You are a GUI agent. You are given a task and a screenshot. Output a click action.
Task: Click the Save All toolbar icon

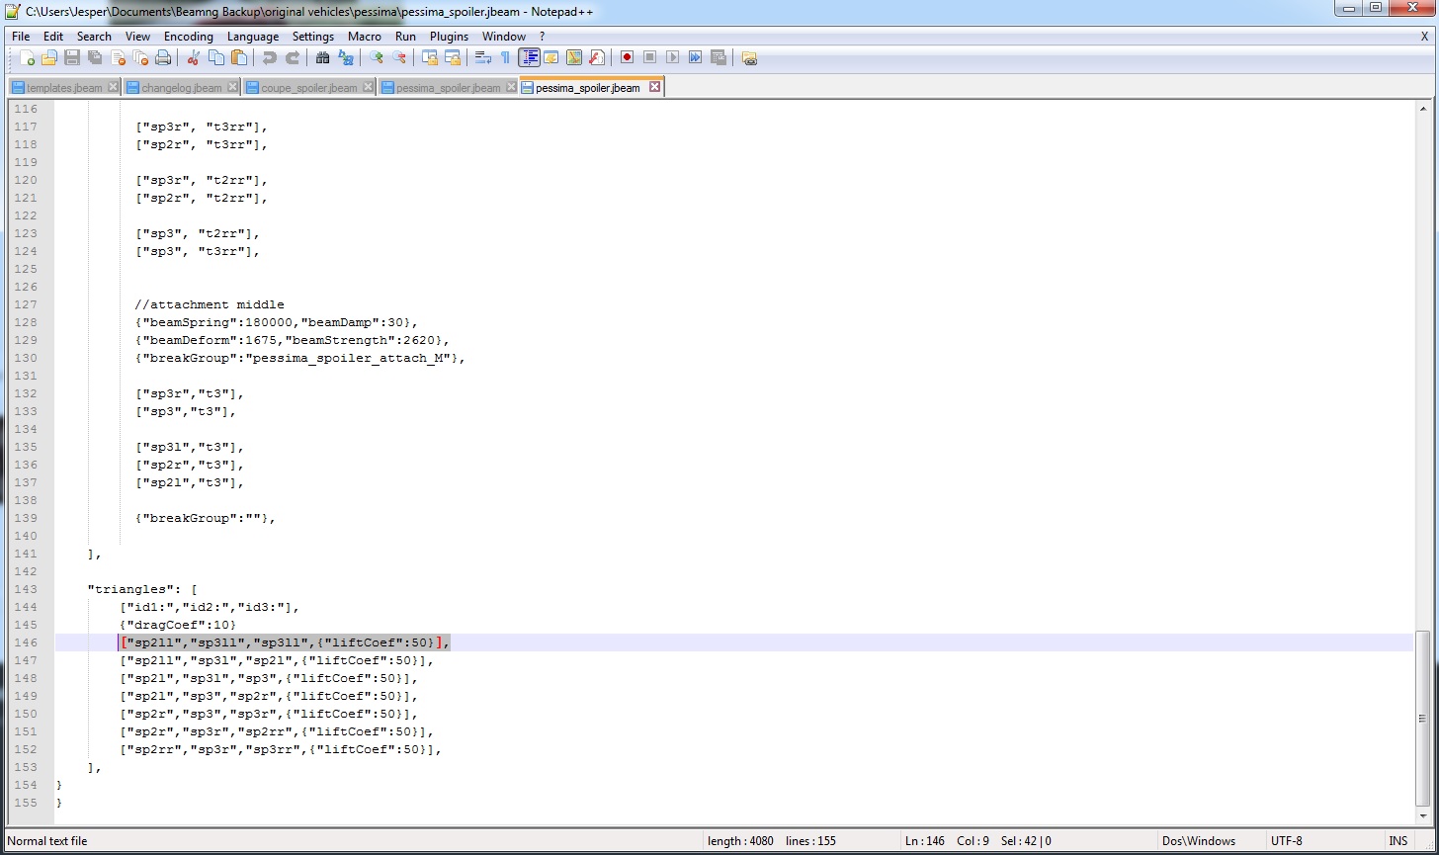[95, 57]
